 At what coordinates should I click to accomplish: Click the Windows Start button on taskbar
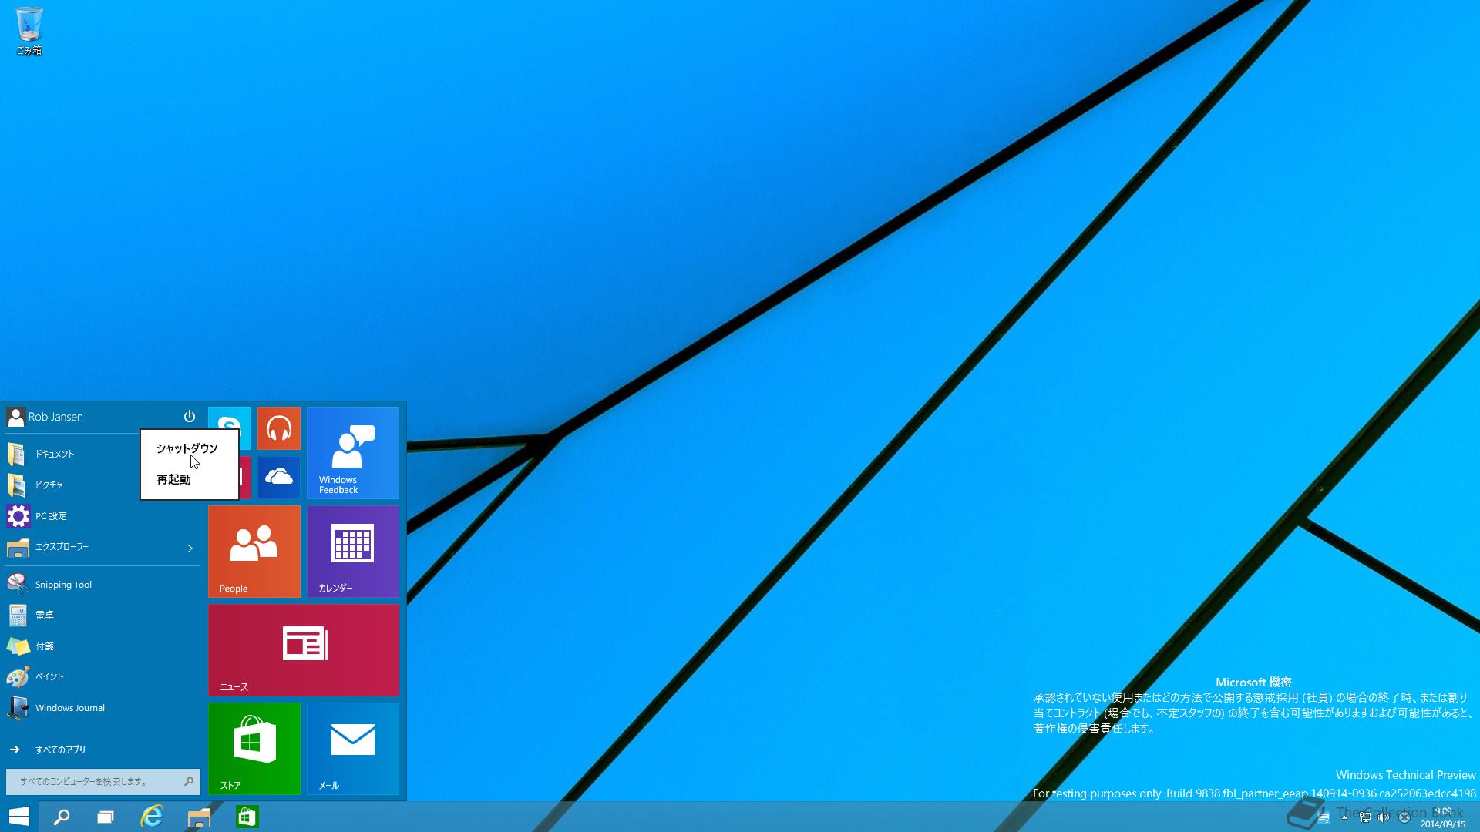pos(18,817)
